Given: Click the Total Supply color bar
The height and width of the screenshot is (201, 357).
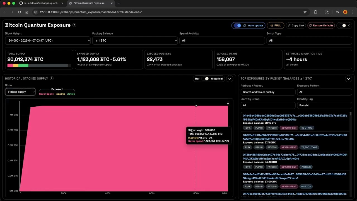Looking at the screenshot, I should point(39,65).
